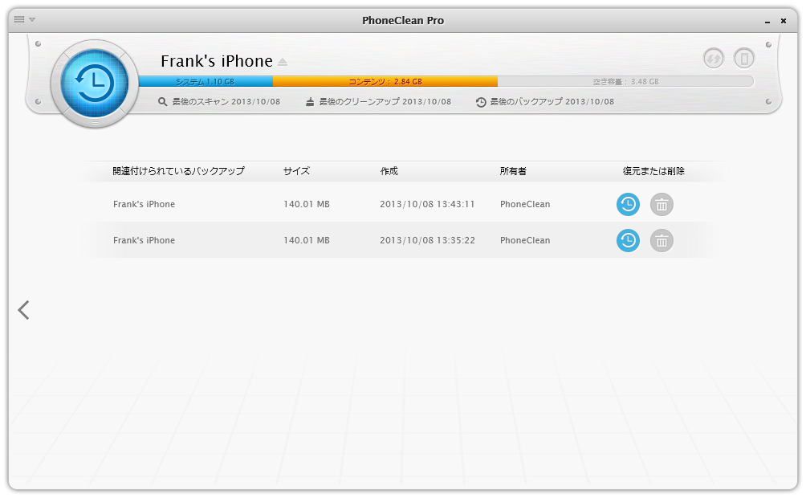Restore the 13:35:22 backup

[628, 240]
